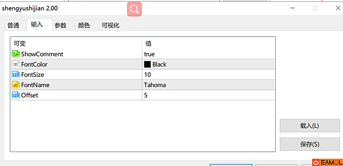Select the 颜色 tab
The height and width of the screenshot is (166, 343).
pyautogui.click(x=84, y=25)
